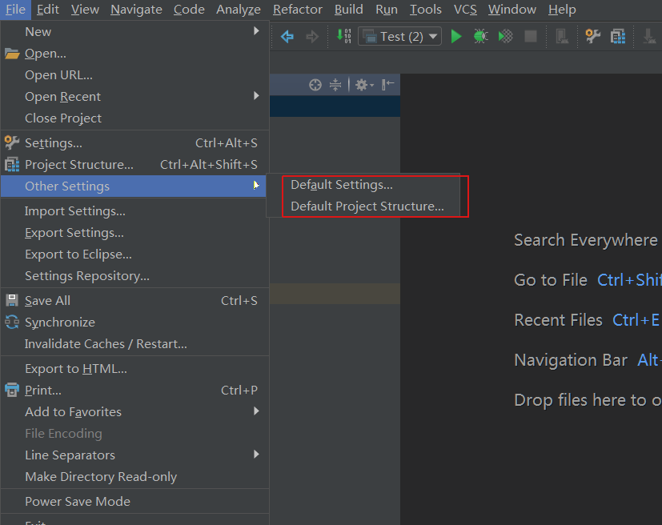The width and height of the screenshot is (662, 525).
Task: Open the Help menu
Action: click(562, 10)
